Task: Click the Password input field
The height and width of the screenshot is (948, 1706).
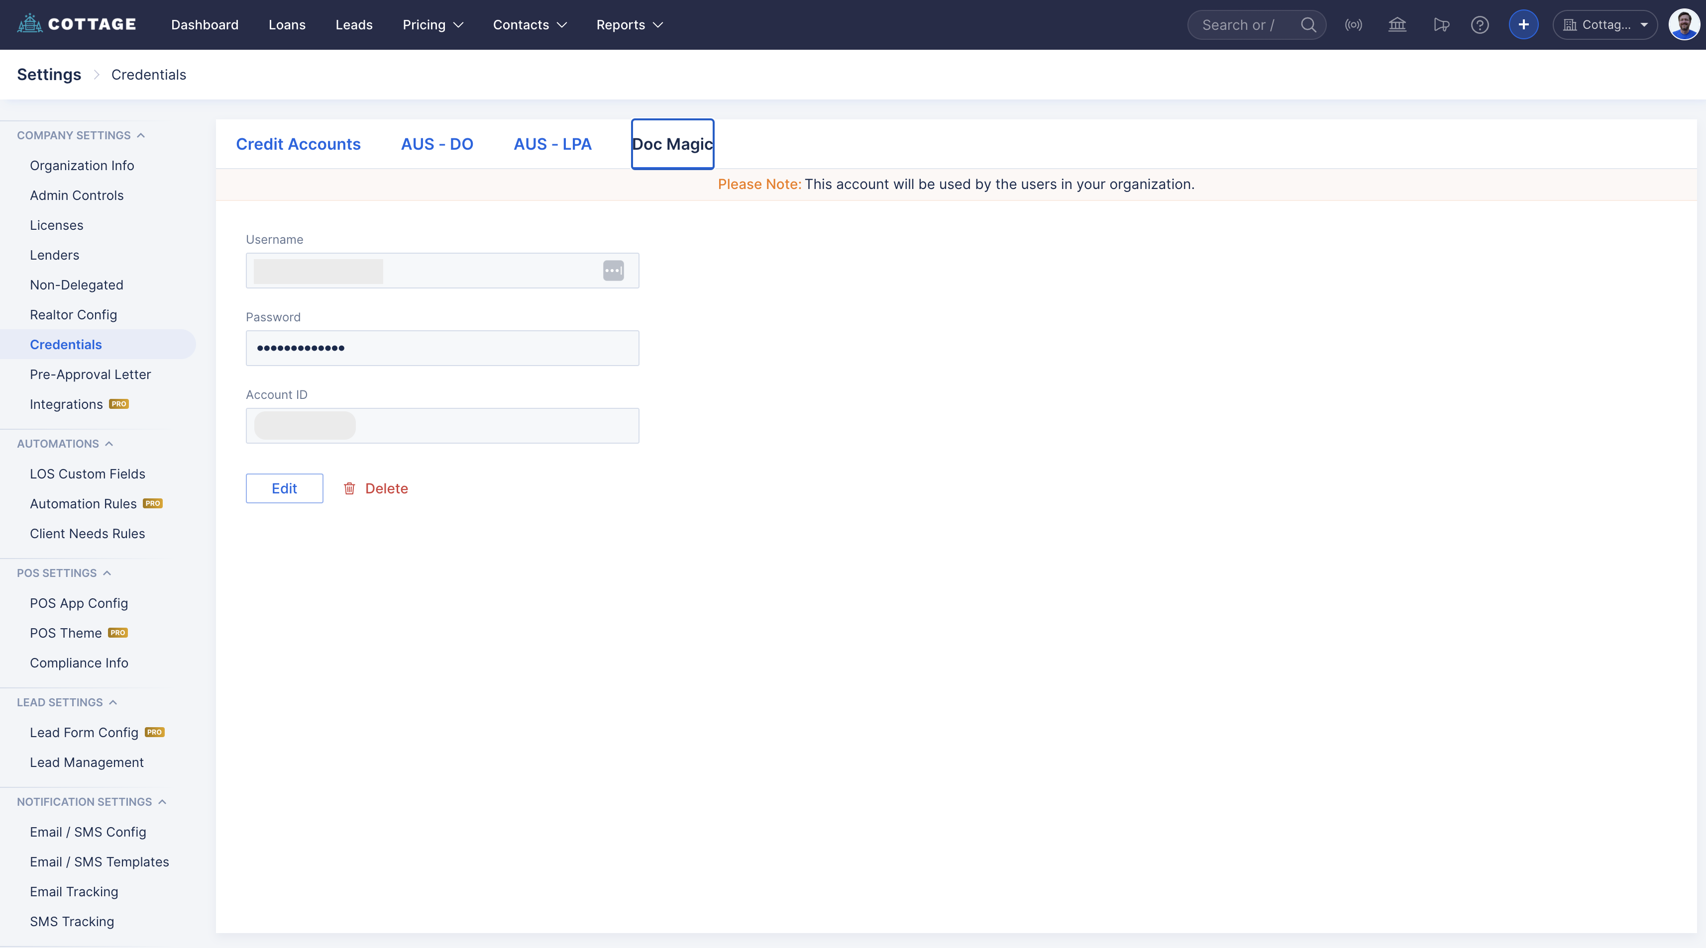Action: [442, 348]
